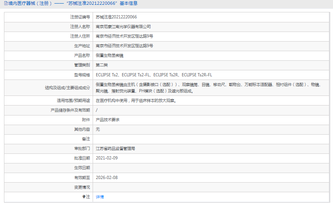
Task: Click the 管理类别 label cell
Action: point(82,65)
